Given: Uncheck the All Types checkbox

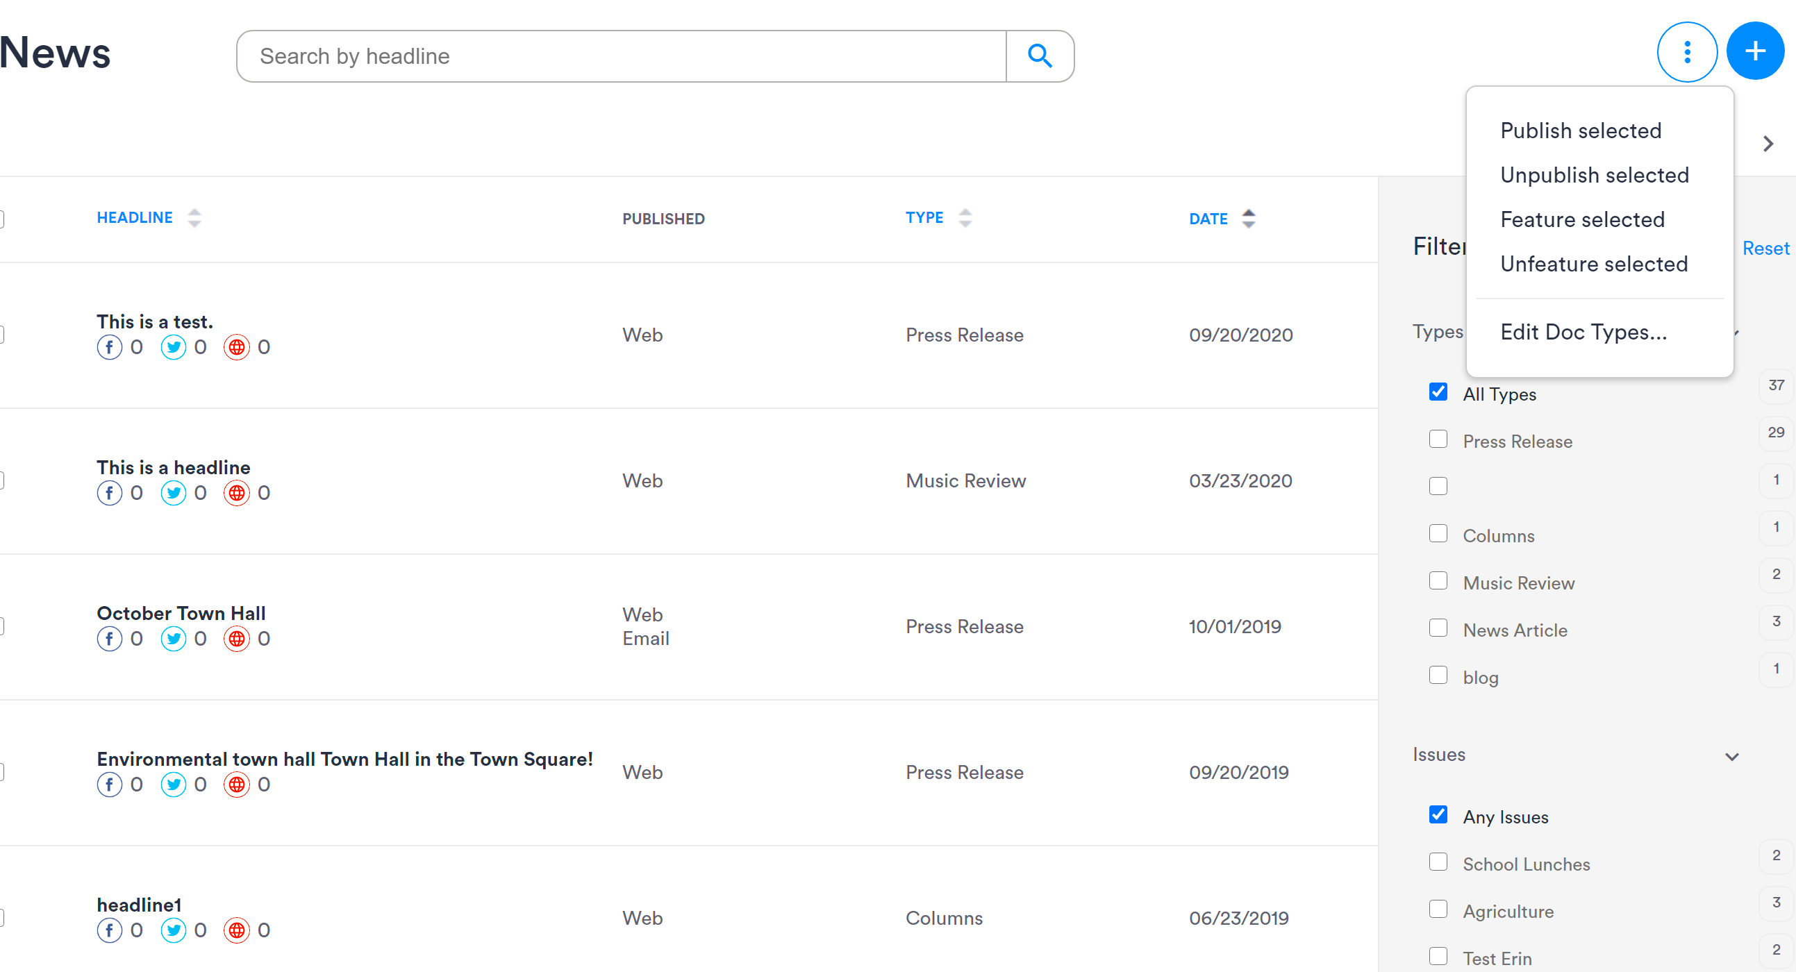Looking at the screenshot, I should (1438, 392).
